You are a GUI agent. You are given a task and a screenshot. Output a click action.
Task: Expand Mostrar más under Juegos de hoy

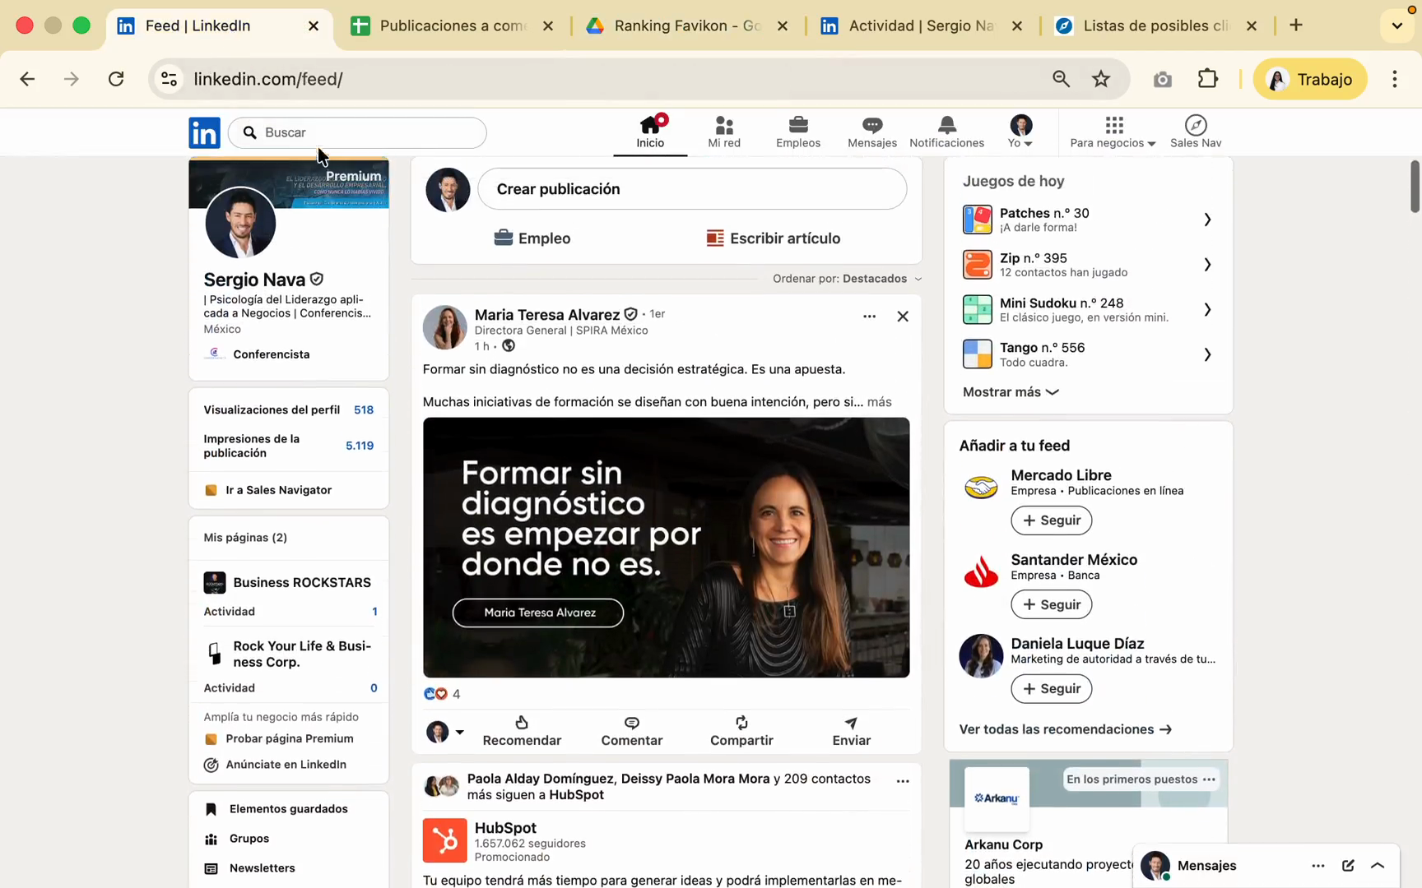1010,392
